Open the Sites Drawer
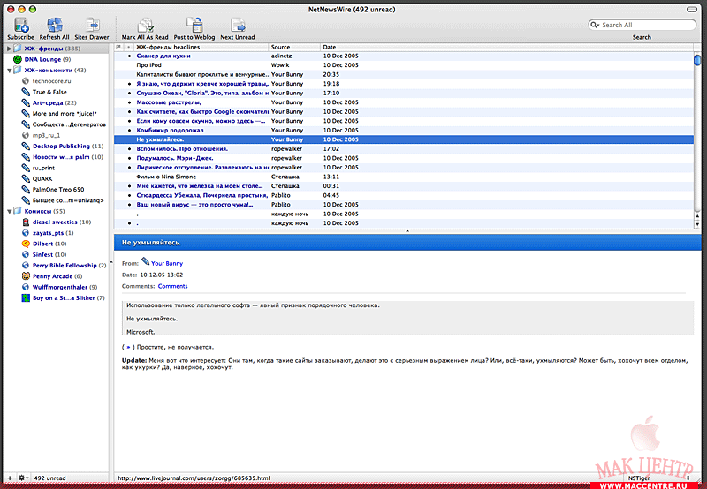Screen dimensions: 707x489 click(x=92, y=26)
